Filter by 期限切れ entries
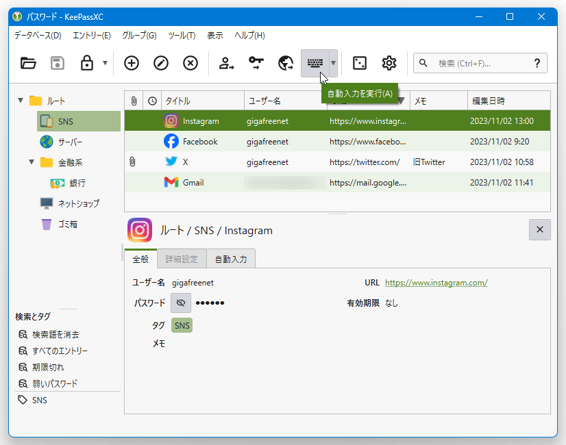Viewport: 566px width, 445px height. [x=41, y=367]
